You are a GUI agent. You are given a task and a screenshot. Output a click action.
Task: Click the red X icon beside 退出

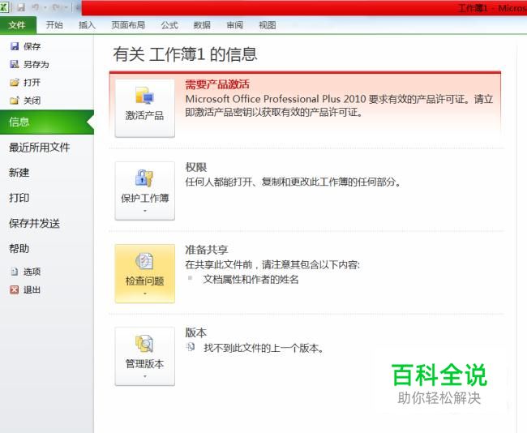(15, 289)
